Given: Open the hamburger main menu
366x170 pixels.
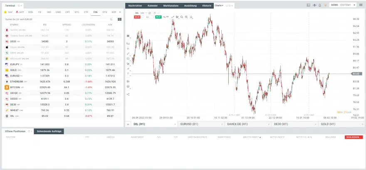Looking at the screenshot, I should pyautogui.click(x=361, y=5).
